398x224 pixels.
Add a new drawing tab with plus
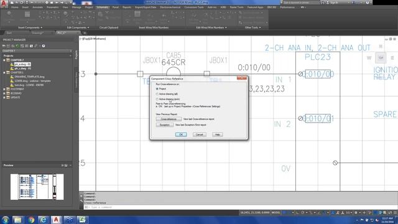click(x=85, y=33)
